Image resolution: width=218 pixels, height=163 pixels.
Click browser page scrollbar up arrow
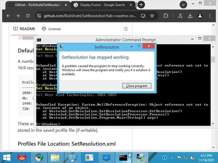[x=213, y=25]
